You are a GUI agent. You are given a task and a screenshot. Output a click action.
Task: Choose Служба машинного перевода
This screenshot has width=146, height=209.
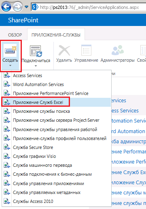(42, 165)
